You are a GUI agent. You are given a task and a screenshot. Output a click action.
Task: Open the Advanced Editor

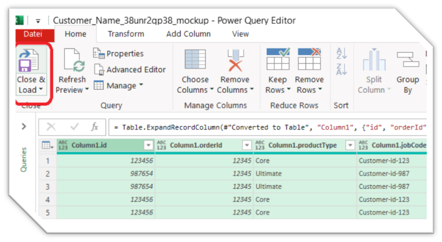coord(130,70)
